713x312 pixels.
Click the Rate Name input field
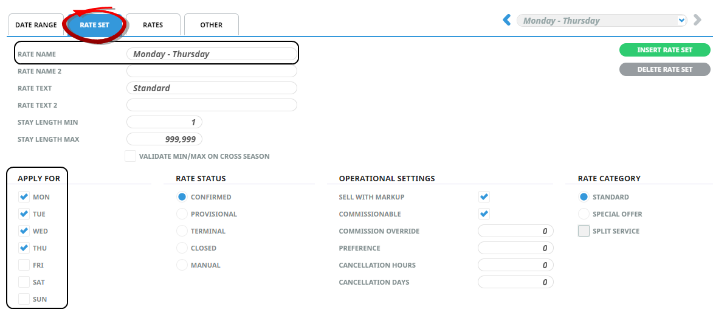(212, 54)
